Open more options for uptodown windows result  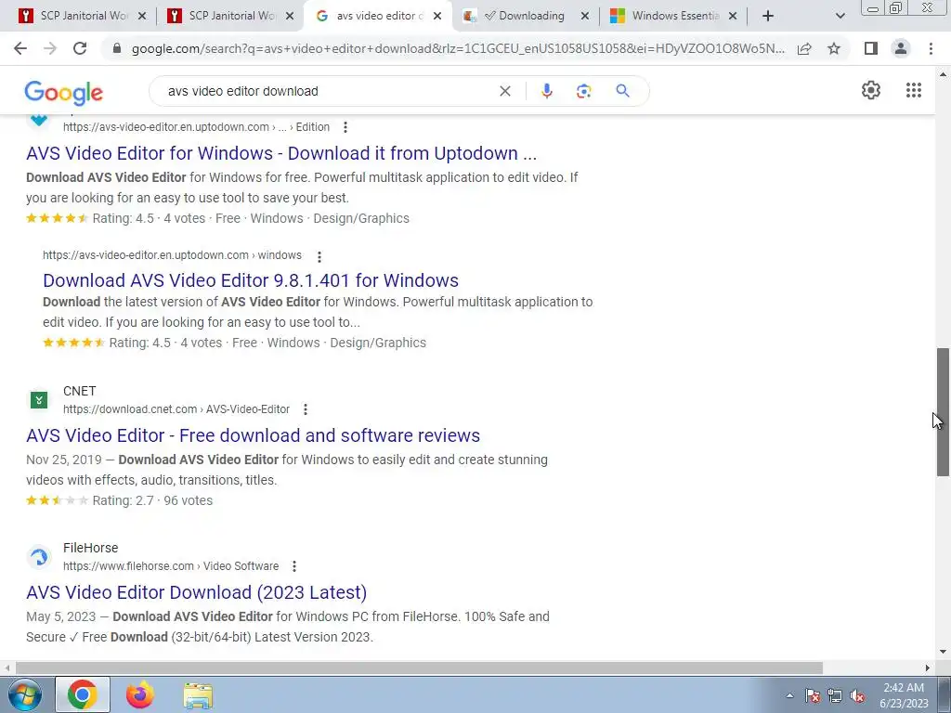(319, 256)
